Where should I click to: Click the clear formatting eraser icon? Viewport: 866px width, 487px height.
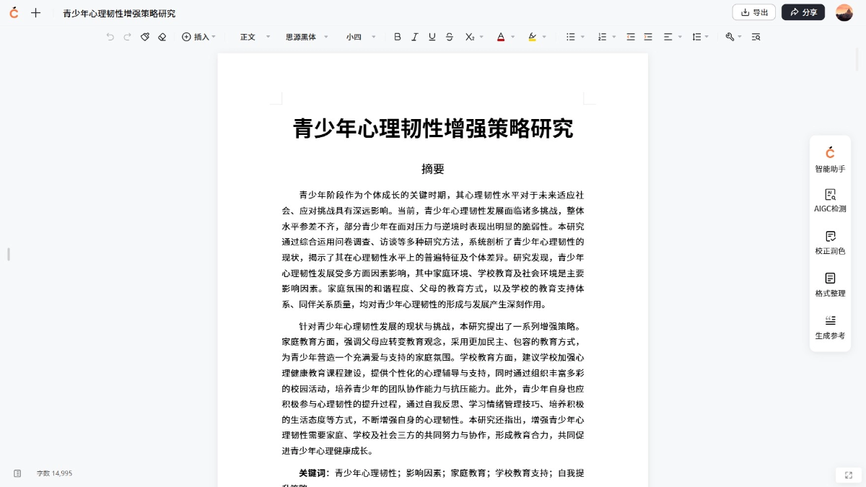[x=162, y=36]
